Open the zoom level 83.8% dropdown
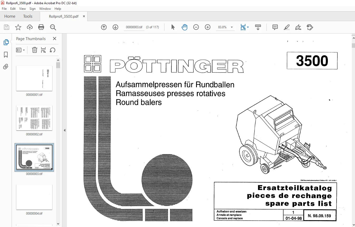This screenshot has height=227, width=355. tap(232, 27)
